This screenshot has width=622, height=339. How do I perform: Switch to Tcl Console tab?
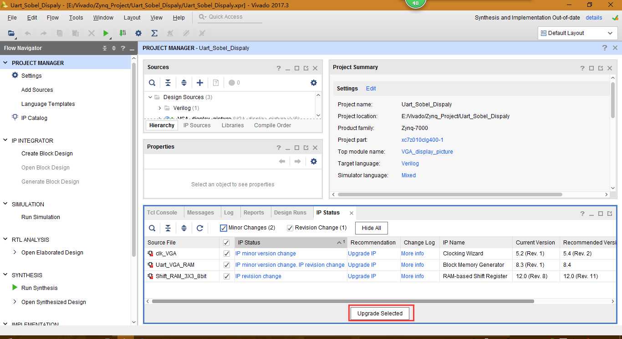pyautogui.click(x=162, y=213)
